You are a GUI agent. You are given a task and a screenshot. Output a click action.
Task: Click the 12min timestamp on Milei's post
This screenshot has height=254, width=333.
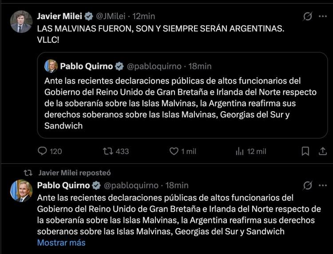(x=144, y=16)
